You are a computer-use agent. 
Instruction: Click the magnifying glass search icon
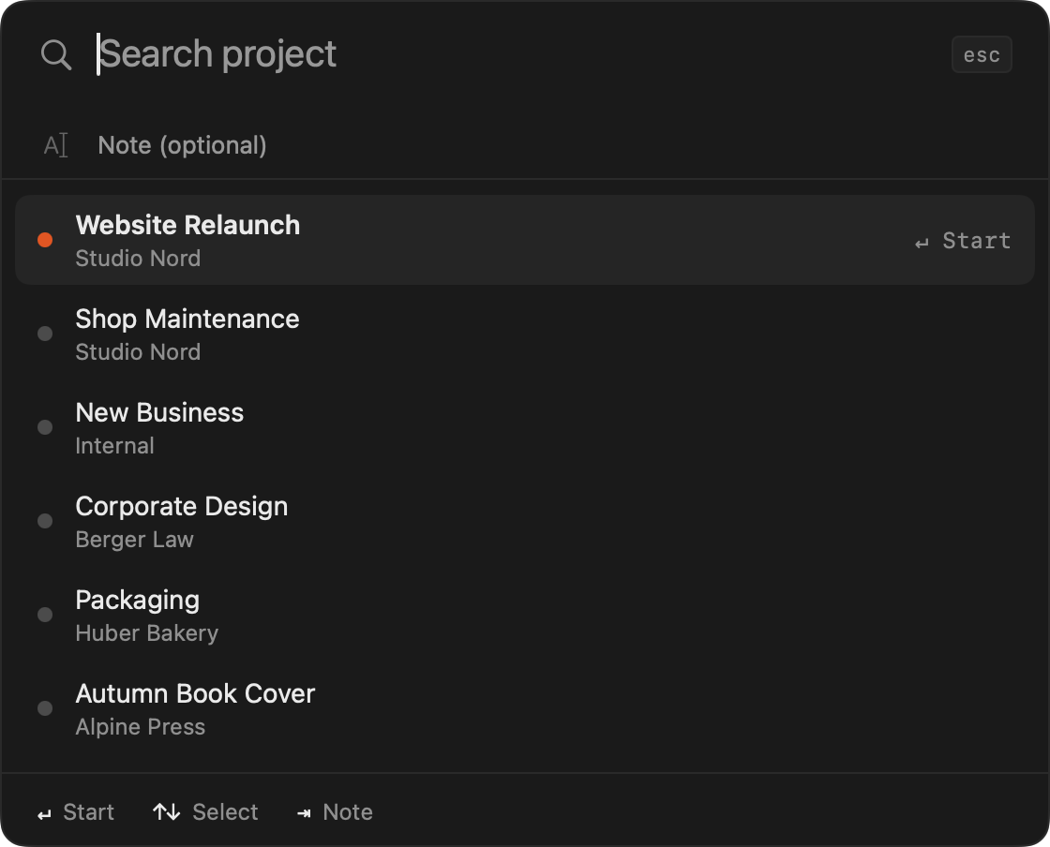tap(56, 54)
